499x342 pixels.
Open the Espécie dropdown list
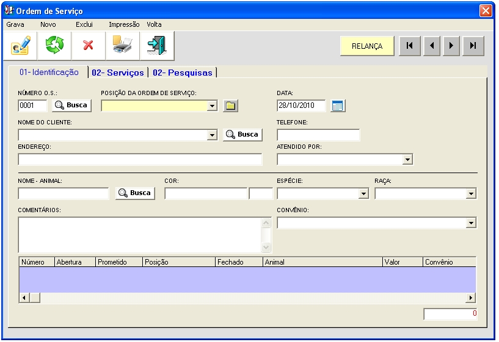[x=363, y=194]
